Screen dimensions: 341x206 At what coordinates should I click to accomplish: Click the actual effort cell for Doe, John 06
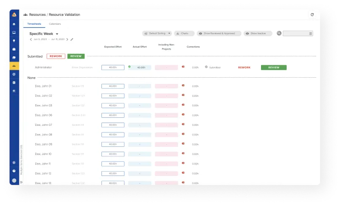[140, 115]
